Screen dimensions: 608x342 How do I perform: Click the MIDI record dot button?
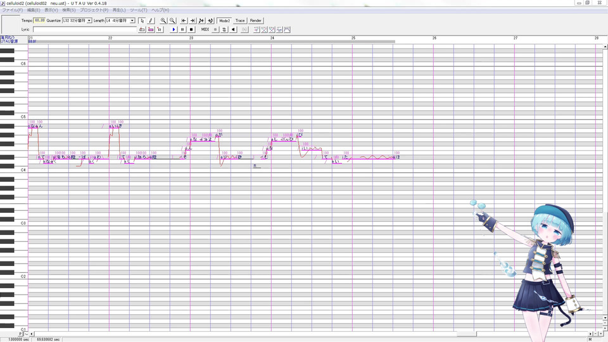click(x=215, y=30)
